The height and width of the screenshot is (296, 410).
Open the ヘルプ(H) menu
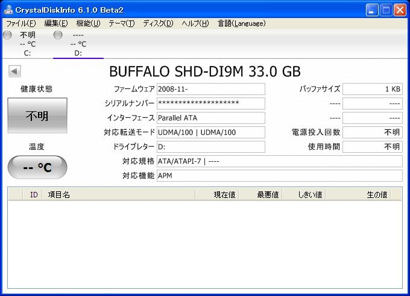tap(195, 23)
